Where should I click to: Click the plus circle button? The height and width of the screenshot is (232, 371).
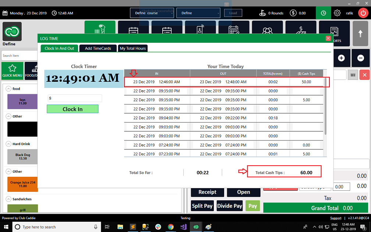pos(341,58)
